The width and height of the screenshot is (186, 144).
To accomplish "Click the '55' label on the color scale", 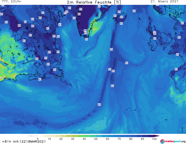I will click(x=96, y=139).
